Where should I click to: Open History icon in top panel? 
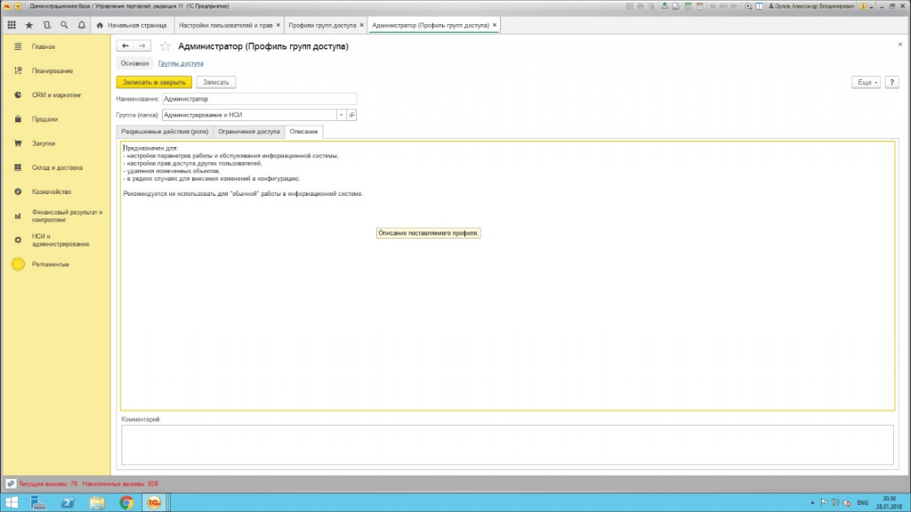[46, 25]
